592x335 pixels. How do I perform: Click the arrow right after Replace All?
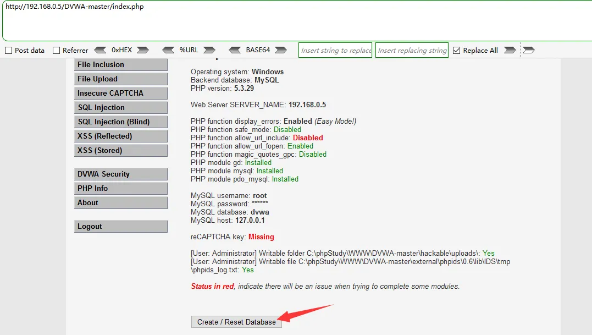510,50
